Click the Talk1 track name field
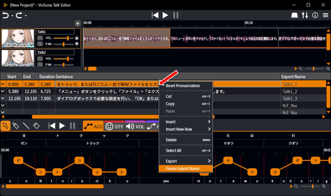The image size is (331, 196). point(55,32)
